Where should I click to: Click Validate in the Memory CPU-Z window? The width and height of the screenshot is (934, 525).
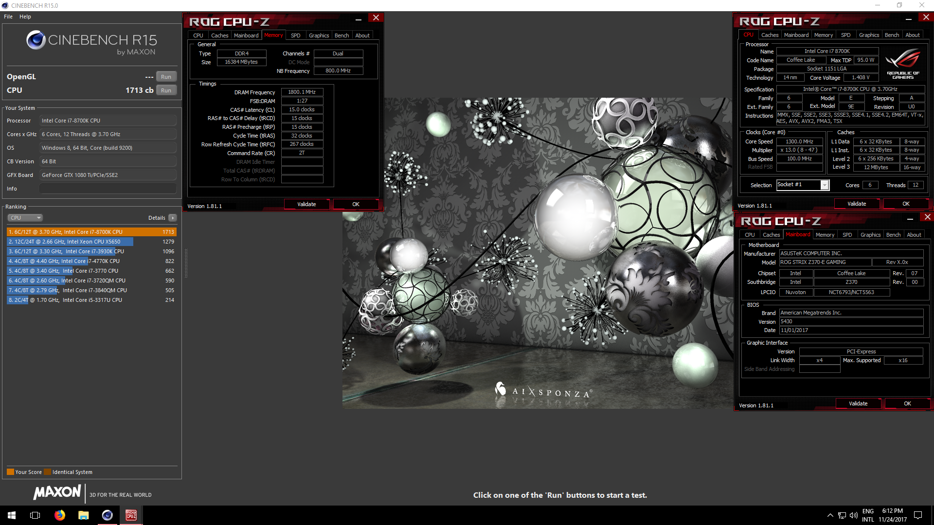306,204
